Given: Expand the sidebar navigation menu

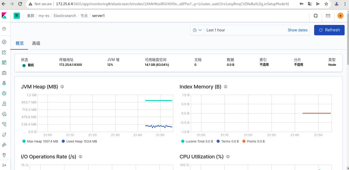Looking at the screenshot, I should [x=4, y=165].
